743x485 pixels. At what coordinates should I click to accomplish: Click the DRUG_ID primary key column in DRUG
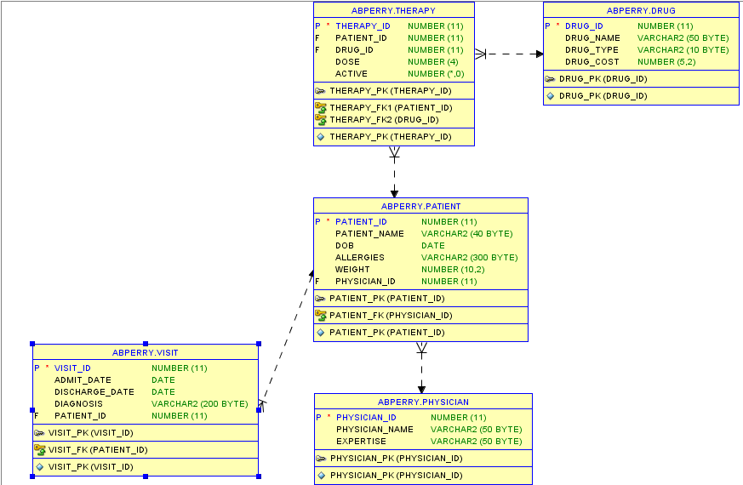[584, 26]
